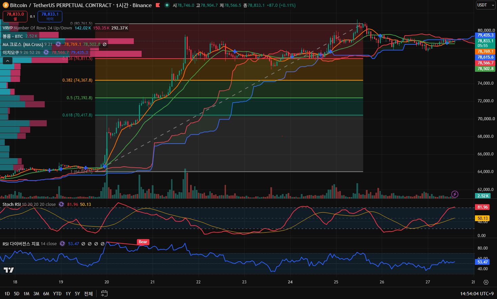The height and width of the screenshot is (299, 497).
Task: Open the USDT currency dropdown
Action: [x=485, y=5]
